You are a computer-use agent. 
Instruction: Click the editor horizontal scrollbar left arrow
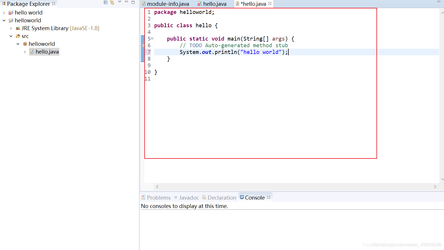(157, 187)
